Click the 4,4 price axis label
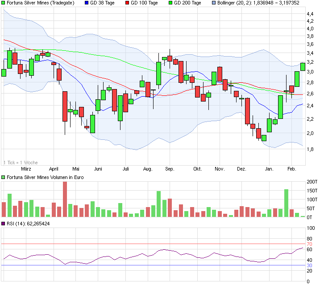Image resolution: width=324 pixels, height=285 pixels. pyautogui.click(x=310, y=14)
